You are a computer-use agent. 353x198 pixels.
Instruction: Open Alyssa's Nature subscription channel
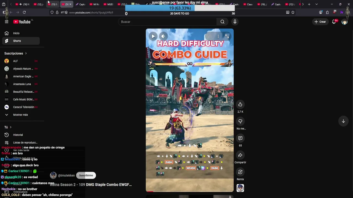pyautogui.click(x=21, y=69)
